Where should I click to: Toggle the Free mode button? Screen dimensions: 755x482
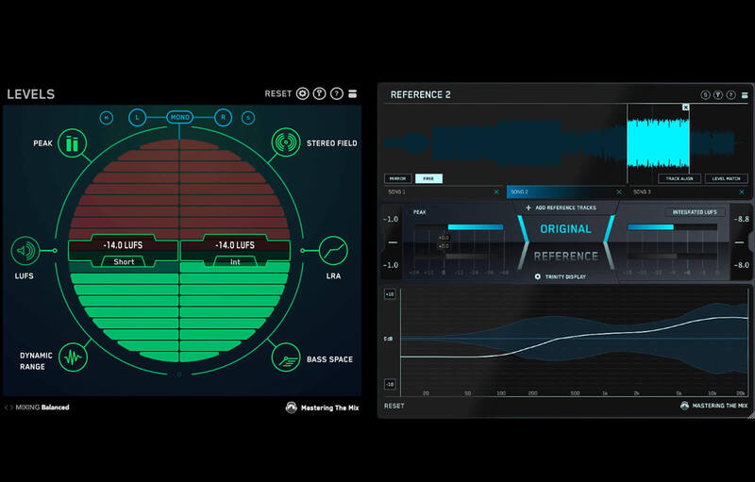tap(428, 178)
